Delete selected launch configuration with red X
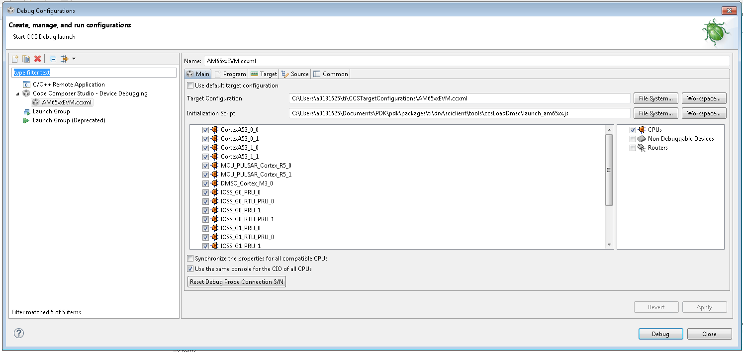The width and height of the screenshot is (743, 352). [x=37, y=59]
